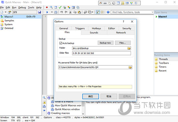Open the Run menu
The height and width of the screenshot is (122, 178).
(x=14, y=7)
